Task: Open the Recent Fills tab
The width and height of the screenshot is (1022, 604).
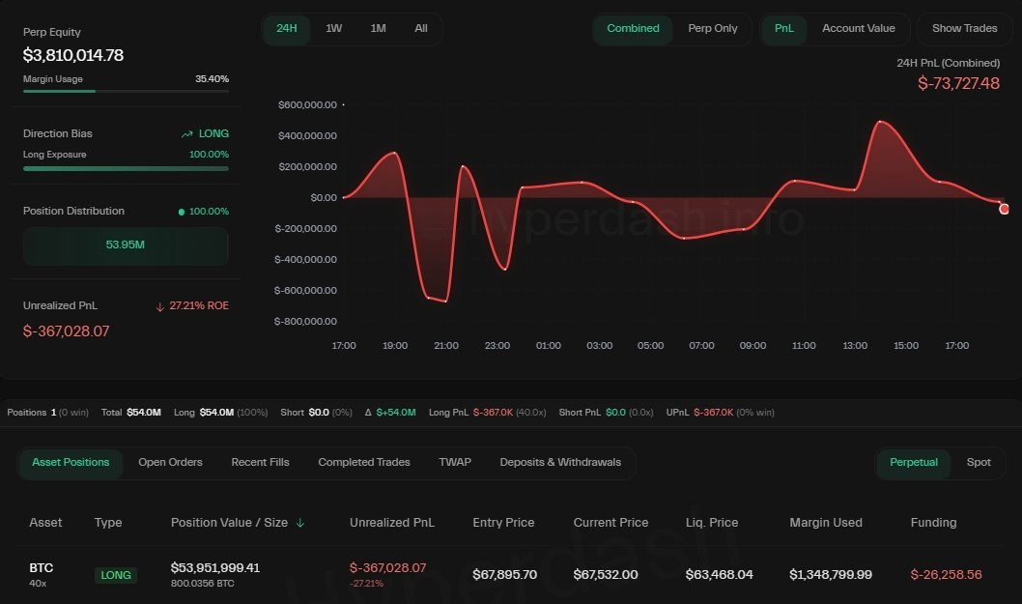Action: coord(260,463)
